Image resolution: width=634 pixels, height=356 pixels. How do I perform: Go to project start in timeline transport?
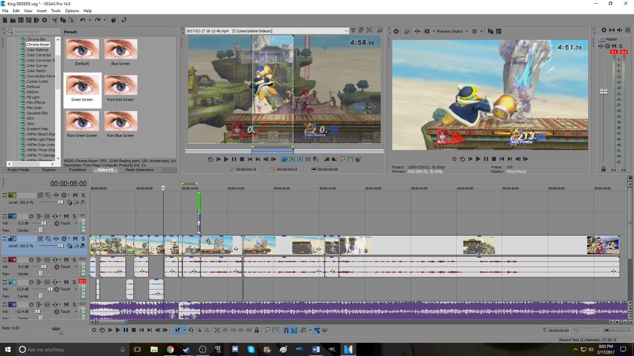tap(141, 330)
